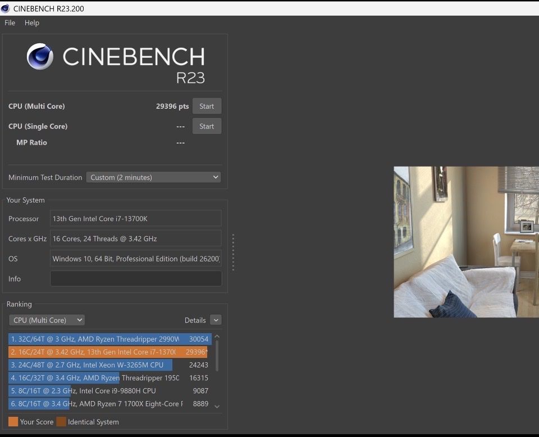Open the CPU (Multi Core) ranking dropdown
This screenshot has width=539, height=437.
coord(47,320)
